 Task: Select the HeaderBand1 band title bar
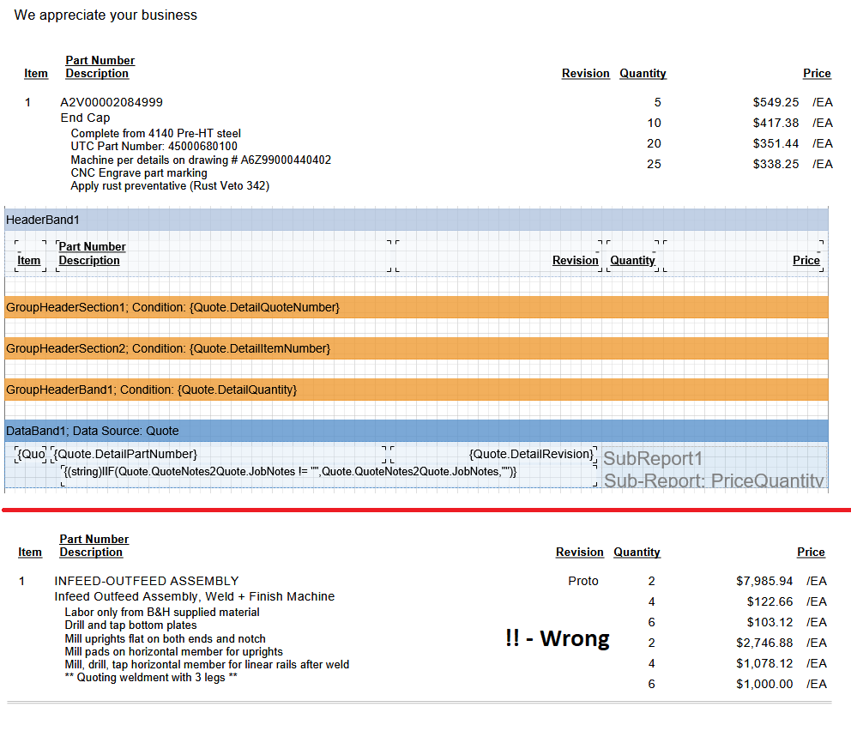(416, 220)
